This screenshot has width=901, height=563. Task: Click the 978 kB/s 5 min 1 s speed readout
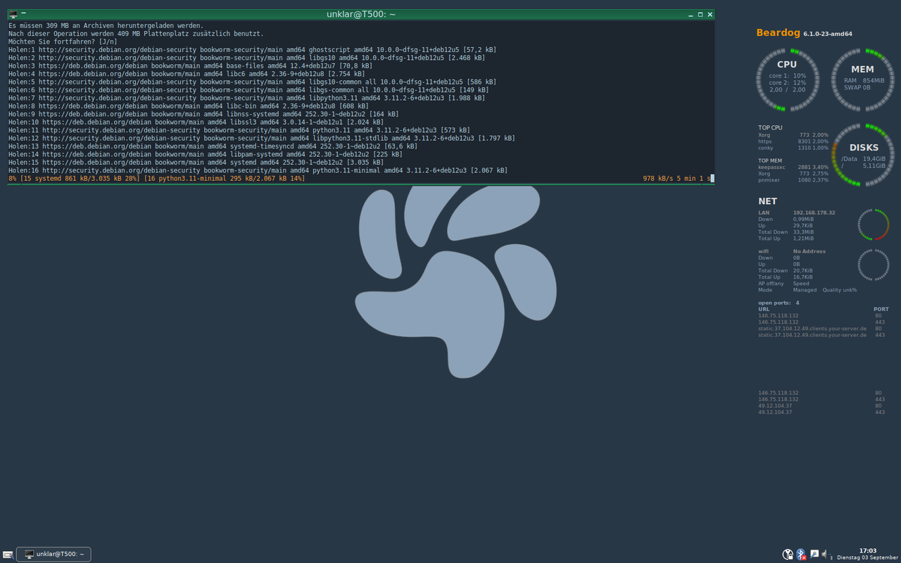tap(676, 179)
